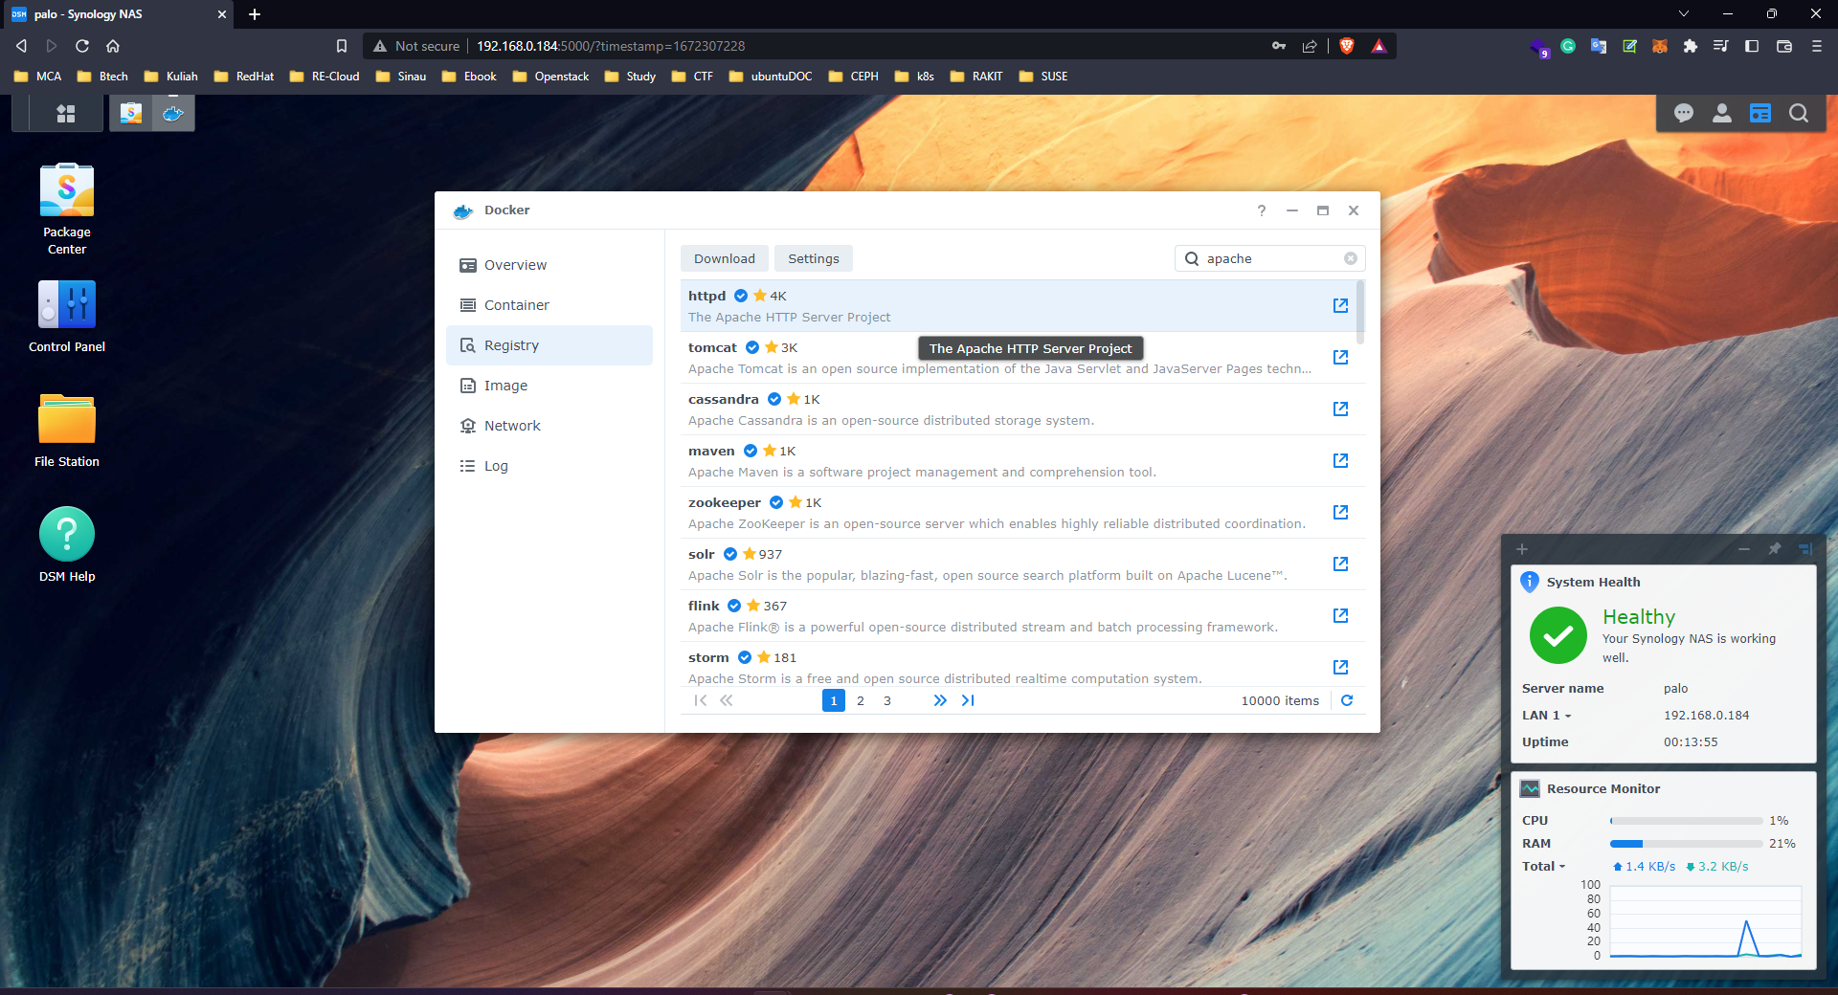The image size is (1838, 995).
Task: Open System Health widget title
Action: 1593,582
